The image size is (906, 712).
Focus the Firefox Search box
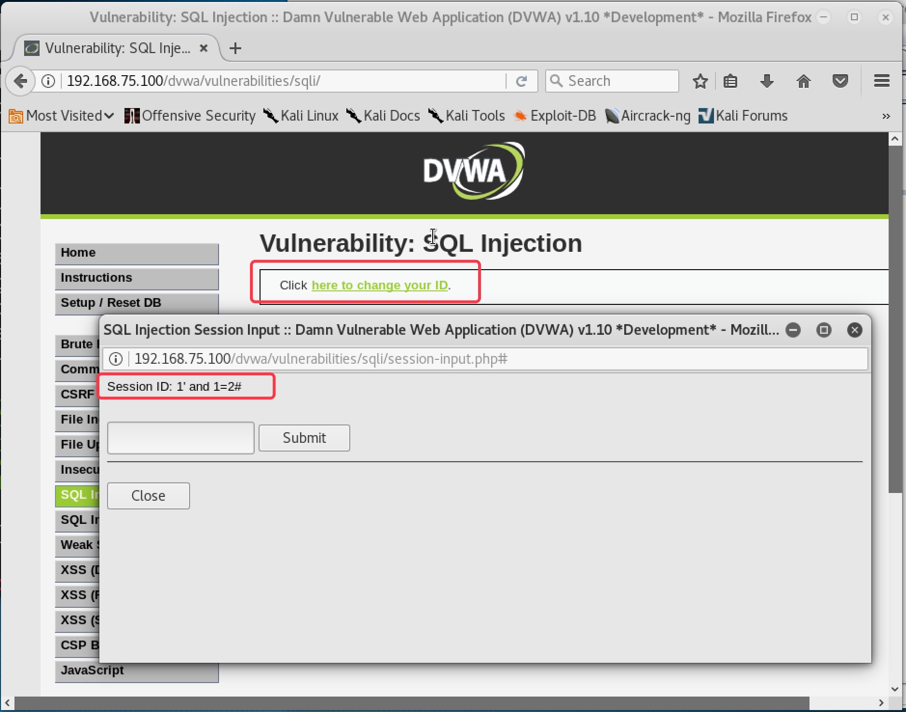(x=612, y=81)
